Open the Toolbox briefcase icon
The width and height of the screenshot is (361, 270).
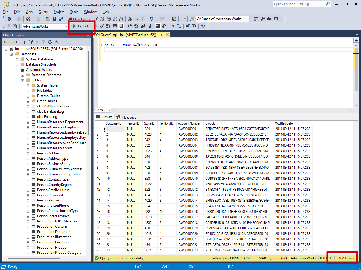pos(269,19)
